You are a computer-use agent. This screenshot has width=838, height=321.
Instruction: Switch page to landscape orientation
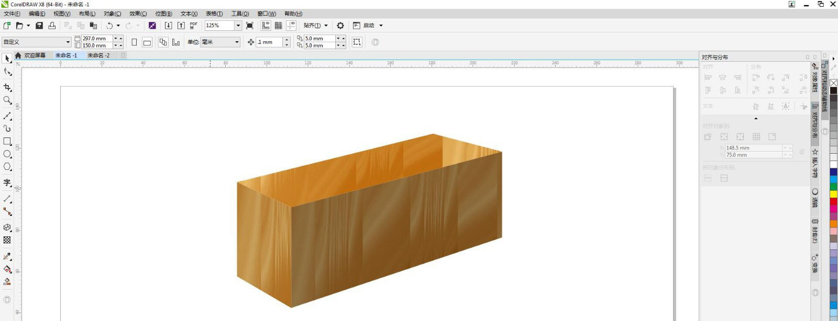(x=147, y=42)
